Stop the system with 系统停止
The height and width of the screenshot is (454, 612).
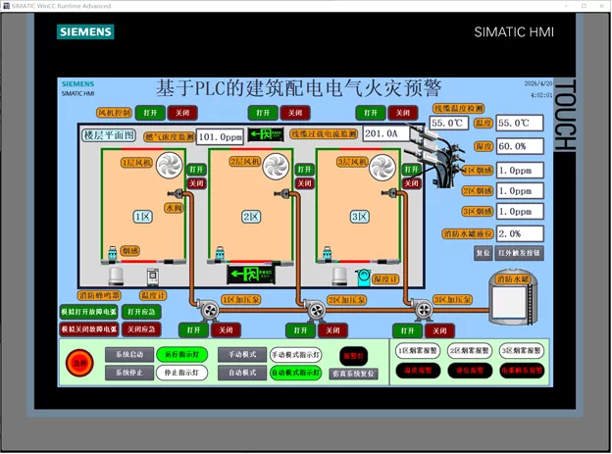click(x=129, y=373)
